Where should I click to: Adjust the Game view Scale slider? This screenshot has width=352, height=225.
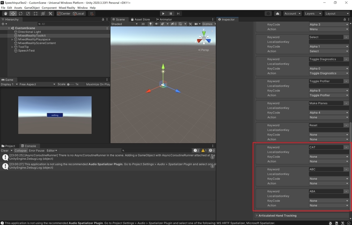pyautogui.click(x=70, y=84)
